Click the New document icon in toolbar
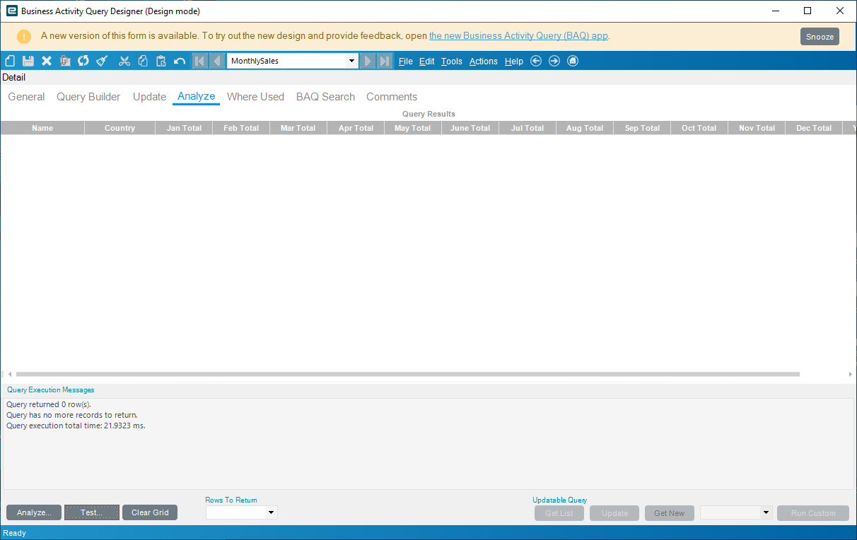The height and width of the screenshot is (540, 857). click(10, 61)
